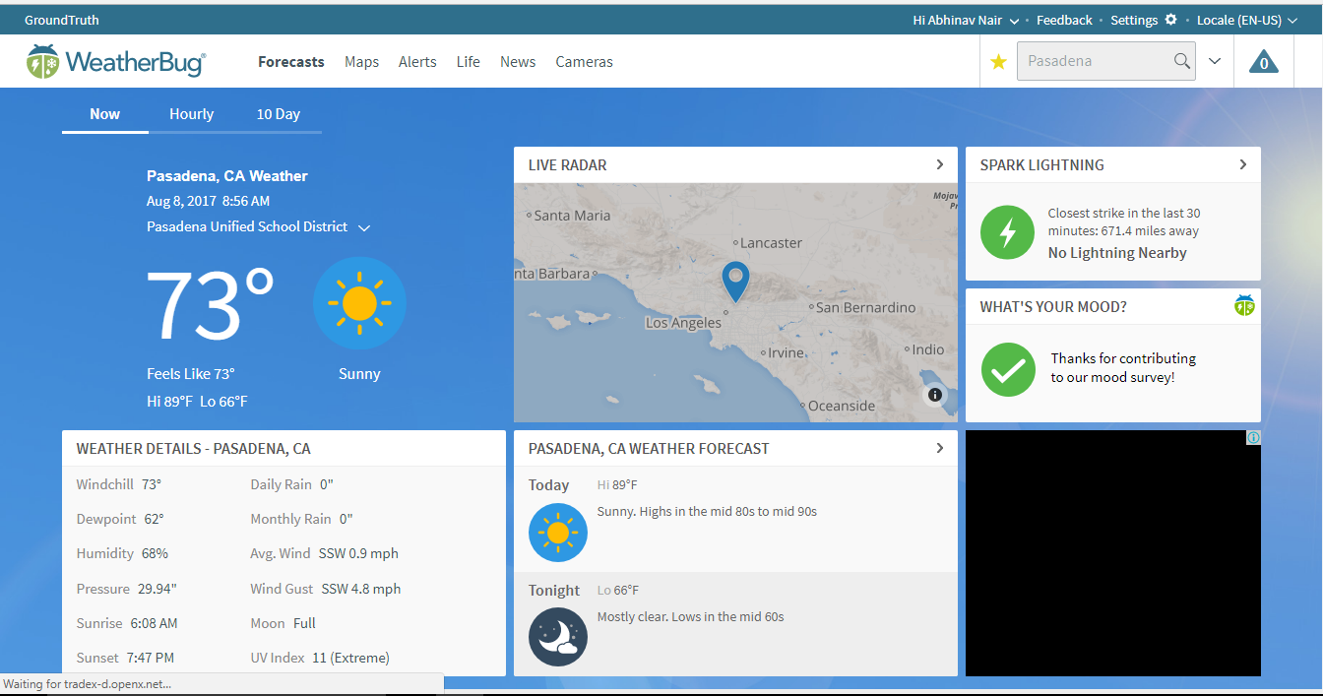Open saved locations dropdown beside search box
The width and height of the screenshot is (1323, 696).
(x=1215, y=61)
